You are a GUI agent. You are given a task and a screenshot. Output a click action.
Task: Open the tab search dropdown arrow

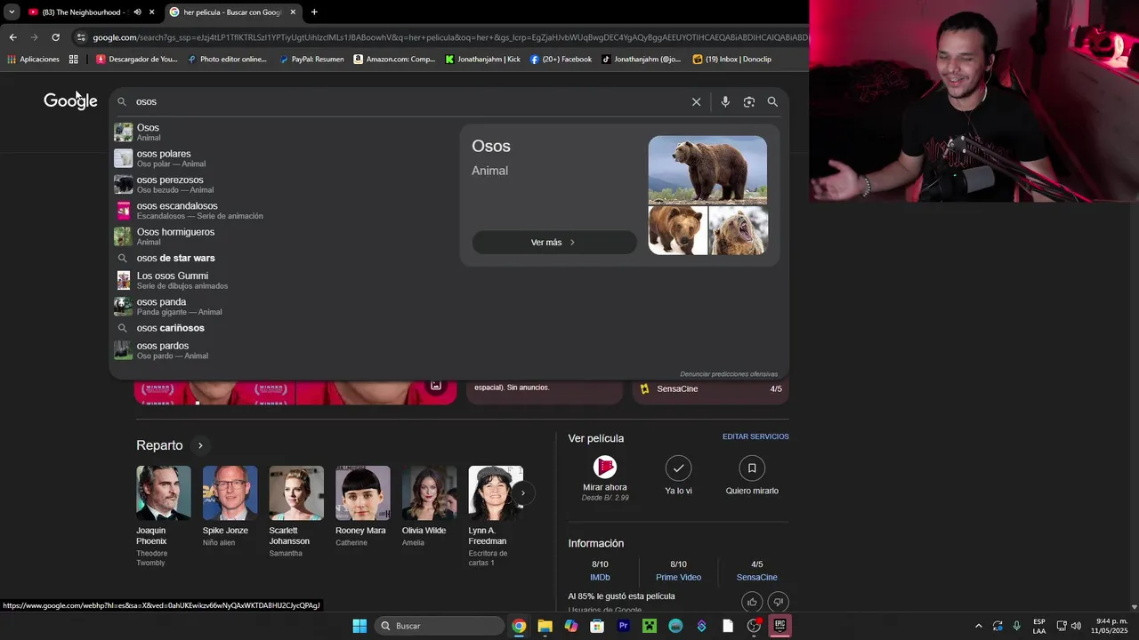tap(12, 12)
